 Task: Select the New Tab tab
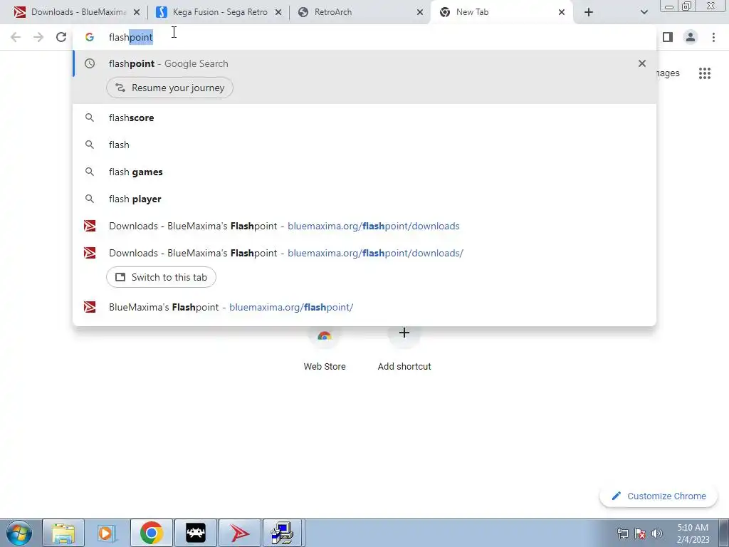click(x=502, y=12)
